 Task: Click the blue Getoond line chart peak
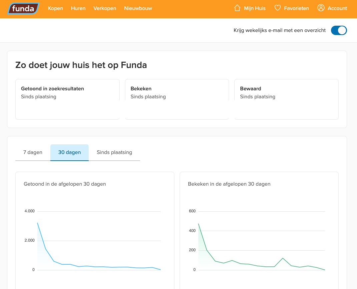point(38,223)
